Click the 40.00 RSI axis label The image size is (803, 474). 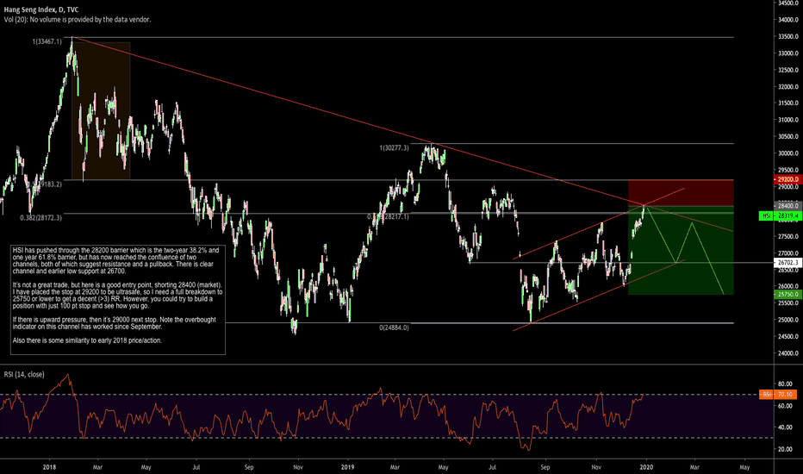click(785, 427)
